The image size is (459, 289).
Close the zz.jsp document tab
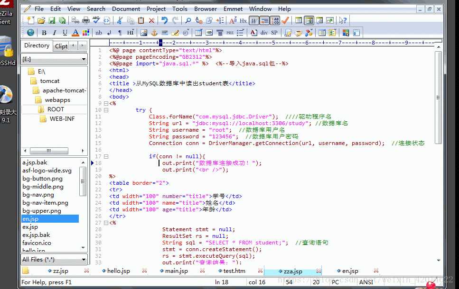coord(86,271)
